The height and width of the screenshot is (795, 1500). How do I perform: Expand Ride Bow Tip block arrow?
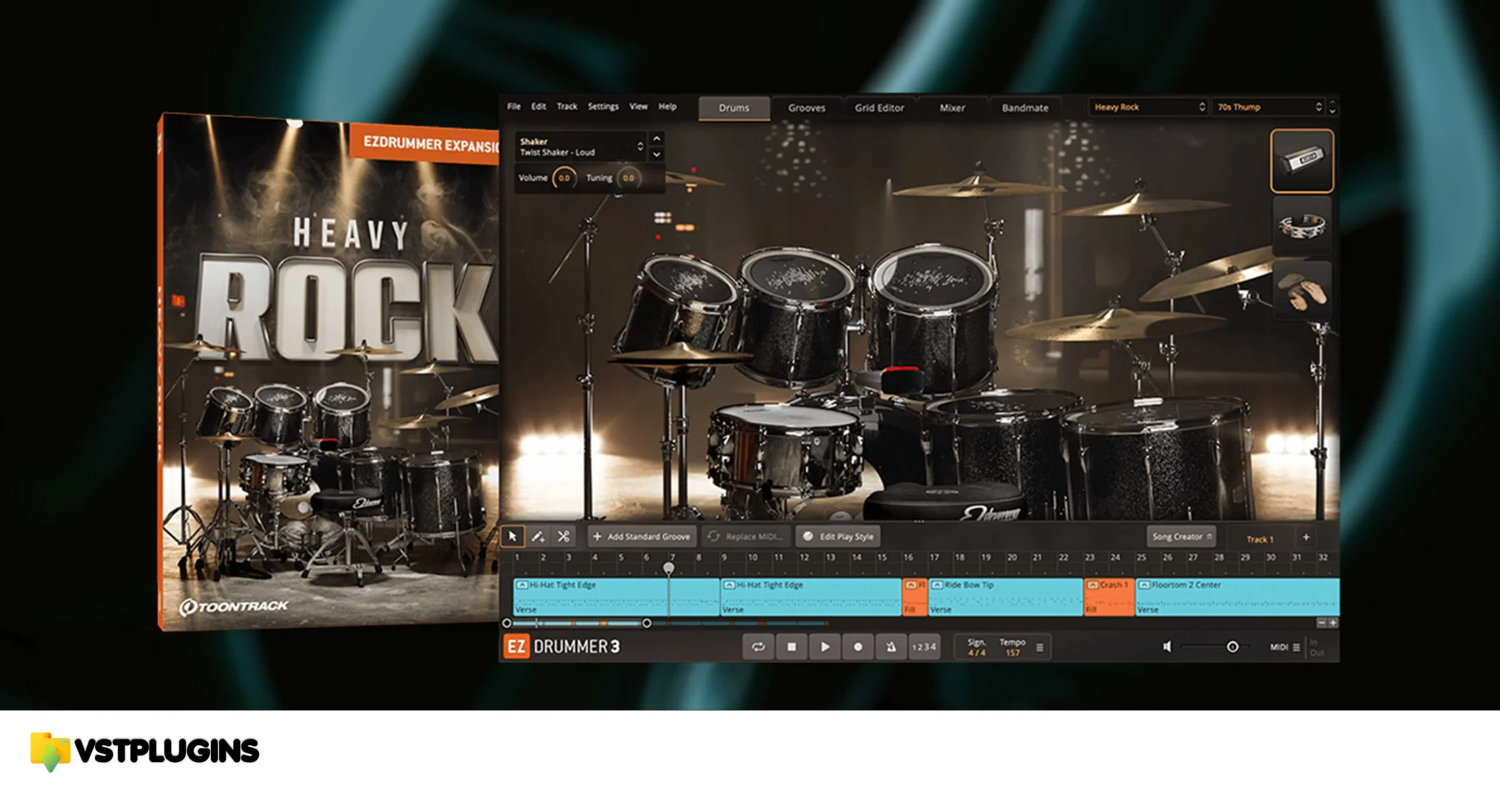pos(937,585)
